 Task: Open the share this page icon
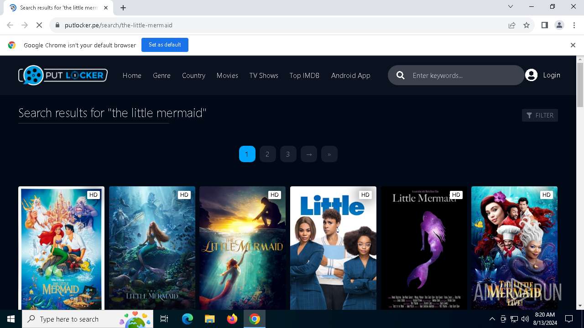click(512, 25)
